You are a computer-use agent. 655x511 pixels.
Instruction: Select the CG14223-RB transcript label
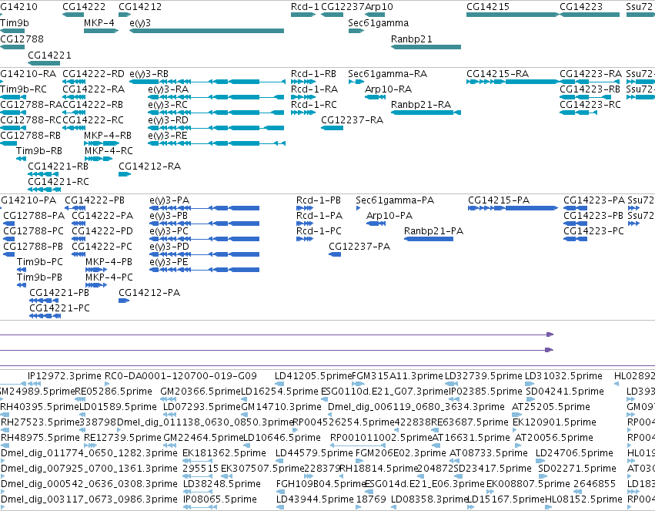coord(590,89)
